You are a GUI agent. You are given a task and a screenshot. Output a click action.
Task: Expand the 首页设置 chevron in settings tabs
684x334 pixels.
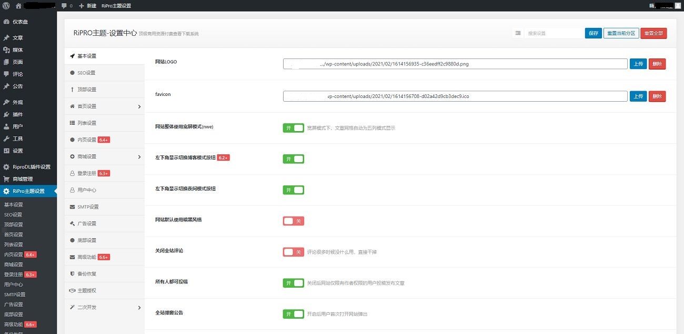coord(139,106)
